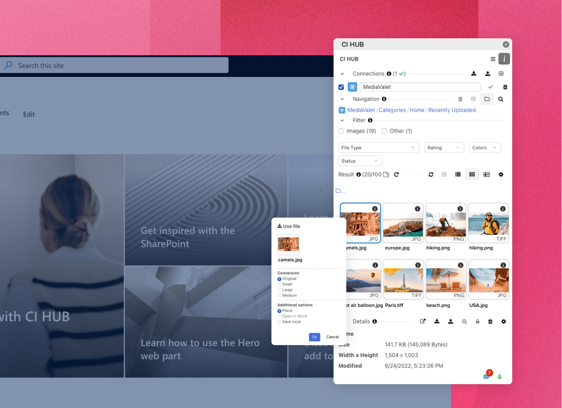The image size is (562, 408).
Task: Cancel the Use file dialog
Action: [x=332, y=337]
